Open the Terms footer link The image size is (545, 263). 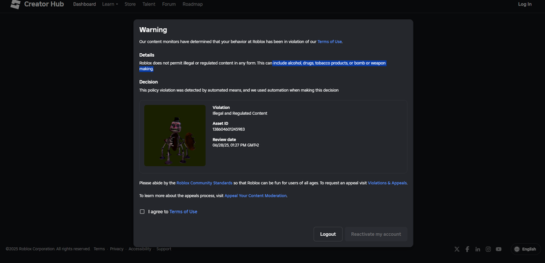[99, 248]
